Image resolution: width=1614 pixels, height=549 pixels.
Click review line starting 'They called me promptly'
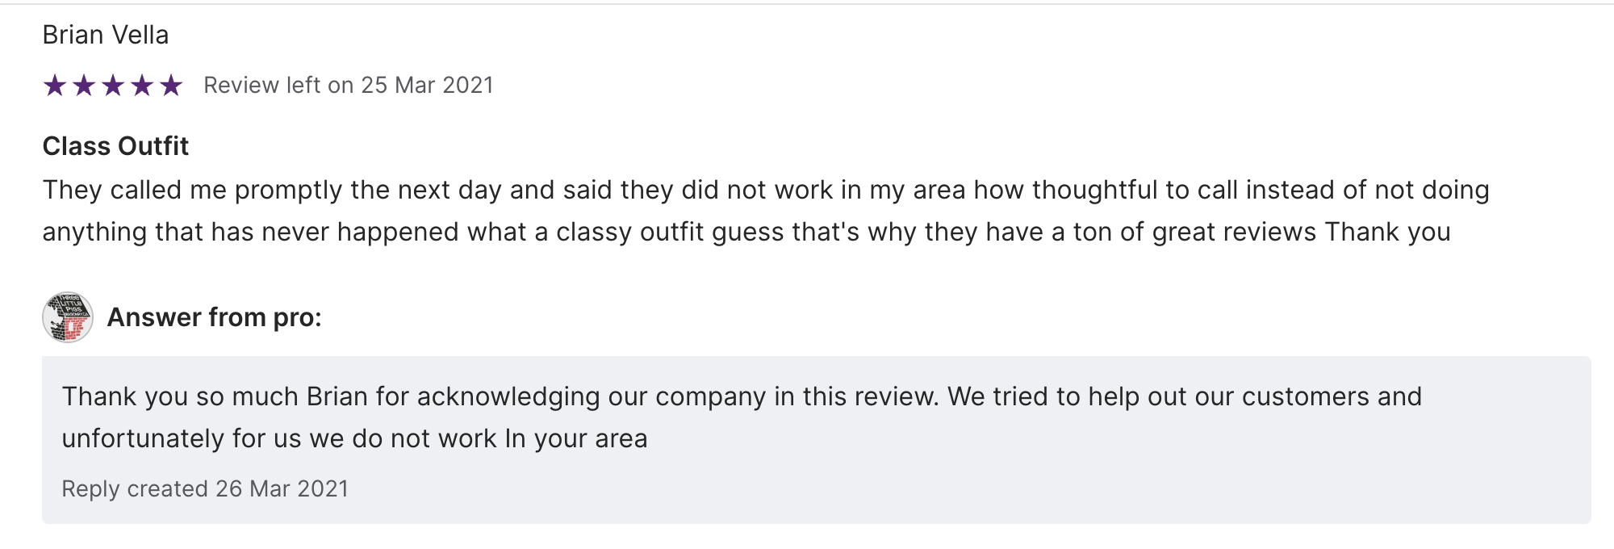(765, 190)
